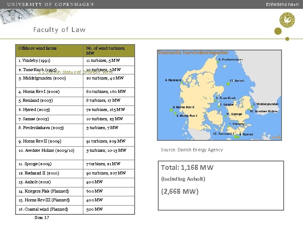Click the University of Copenhagen seal logo

(287, 20)
